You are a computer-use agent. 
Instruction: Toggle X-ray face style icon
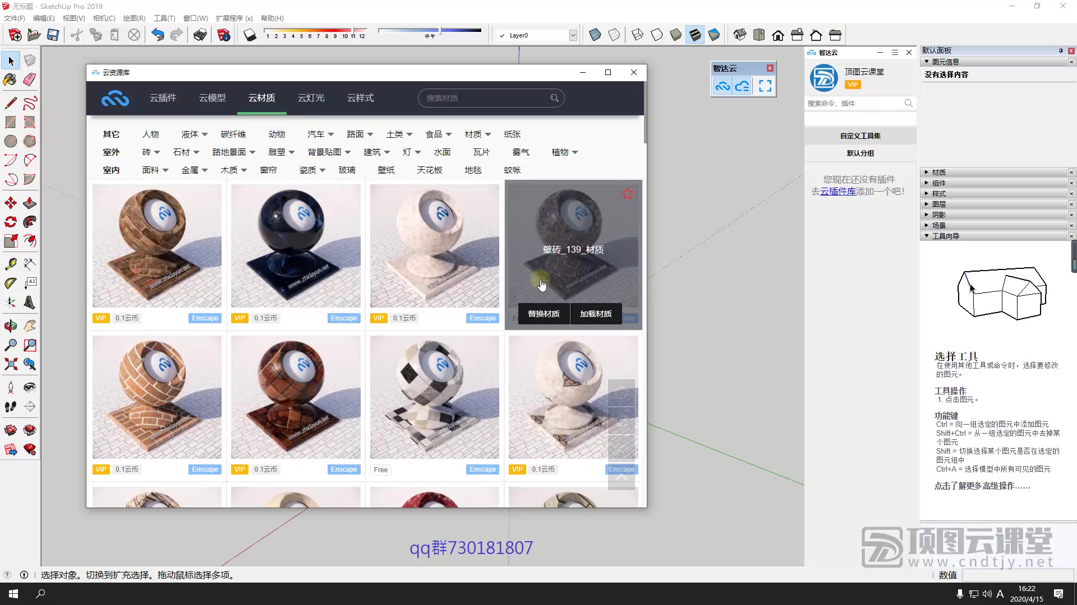coord(595,35)
